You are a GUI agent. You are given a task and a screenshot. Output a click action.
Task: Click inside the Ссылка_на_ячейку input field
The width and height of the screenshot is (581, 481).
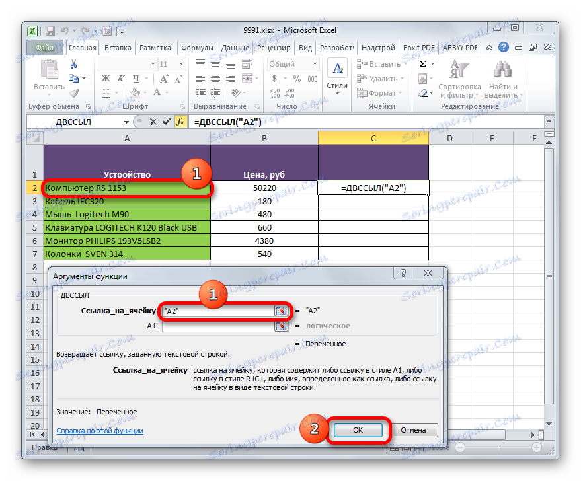click(x=218, y=311)
